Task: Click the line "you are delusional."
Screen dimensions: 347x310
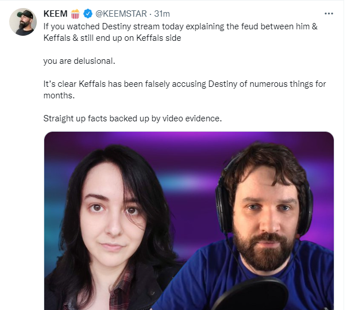Action: (x=79, y=61)
